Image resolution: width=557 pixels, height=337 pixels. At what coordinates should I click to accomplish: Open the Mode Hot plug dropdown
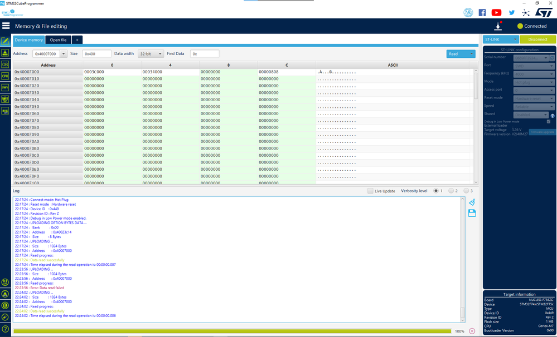[x=534, y=82]
